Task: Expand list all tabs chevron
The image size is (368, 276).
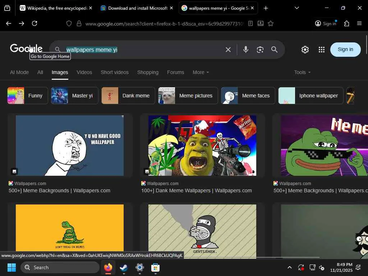Action: 296,8
